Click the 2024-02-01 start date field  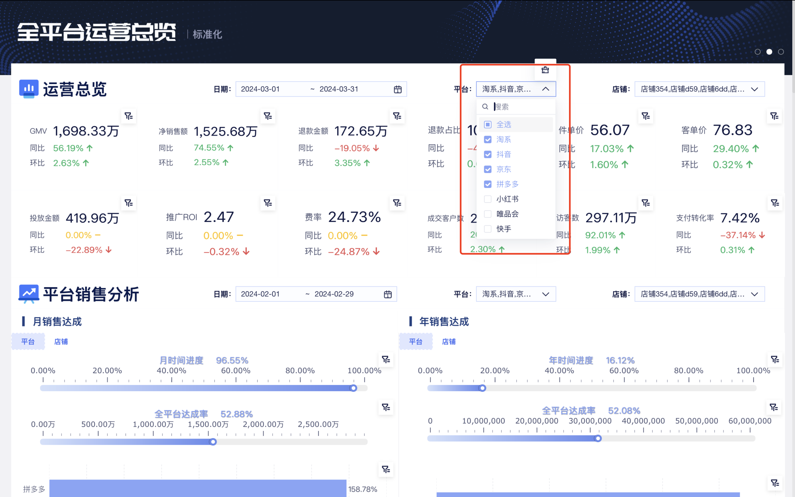(x=260, y=294)
